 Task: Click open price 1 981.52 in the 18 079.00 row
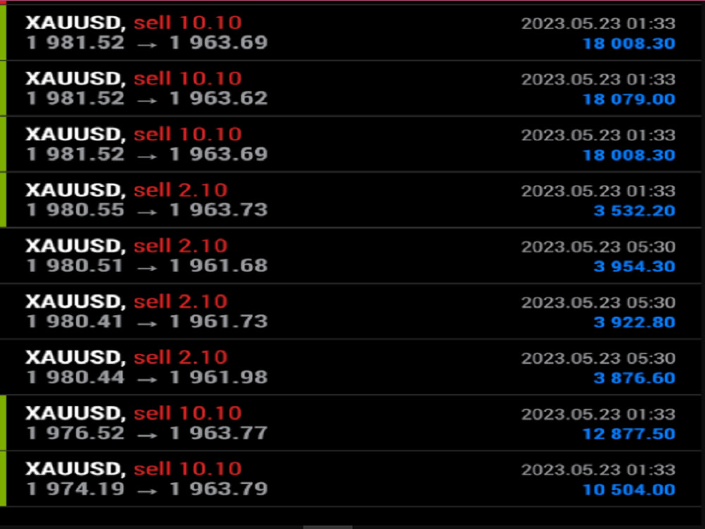point(75,98)
